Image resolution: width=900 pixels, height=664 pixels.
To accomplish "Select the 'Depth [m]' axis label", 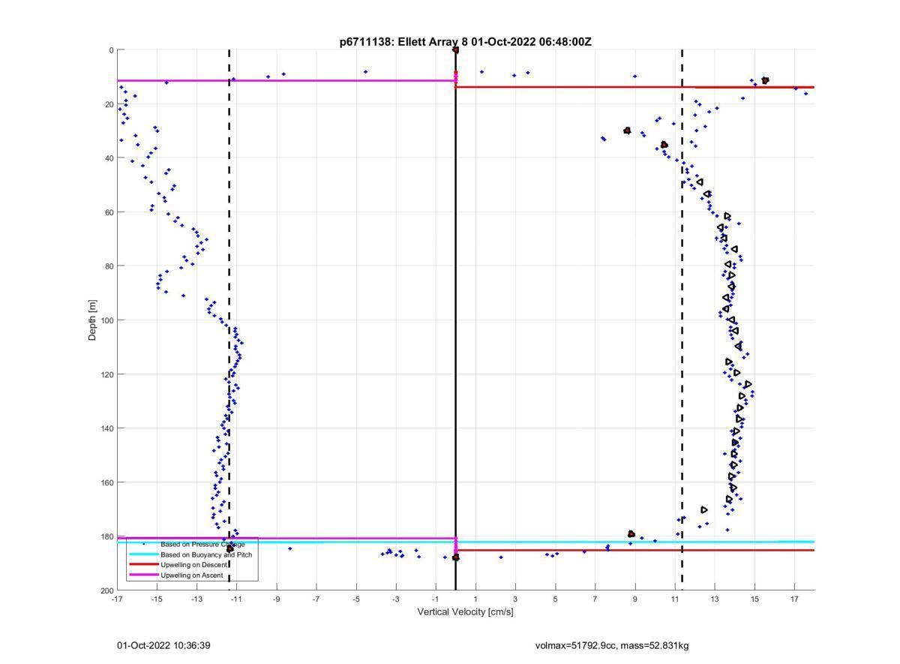I will tap(93, 320).
